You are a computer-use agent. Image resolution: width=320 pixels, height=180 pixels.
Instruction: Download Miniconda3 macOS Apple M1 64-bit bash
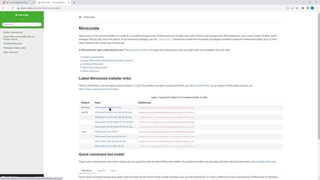(x=114, y=122)
